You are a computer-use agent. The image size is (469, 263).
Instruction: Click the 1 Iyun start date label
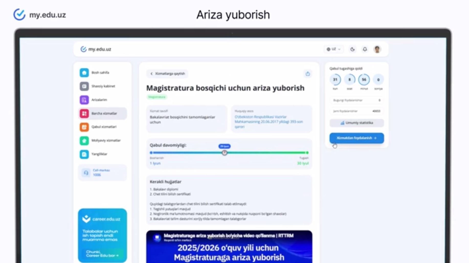click(x=155, y=163)
